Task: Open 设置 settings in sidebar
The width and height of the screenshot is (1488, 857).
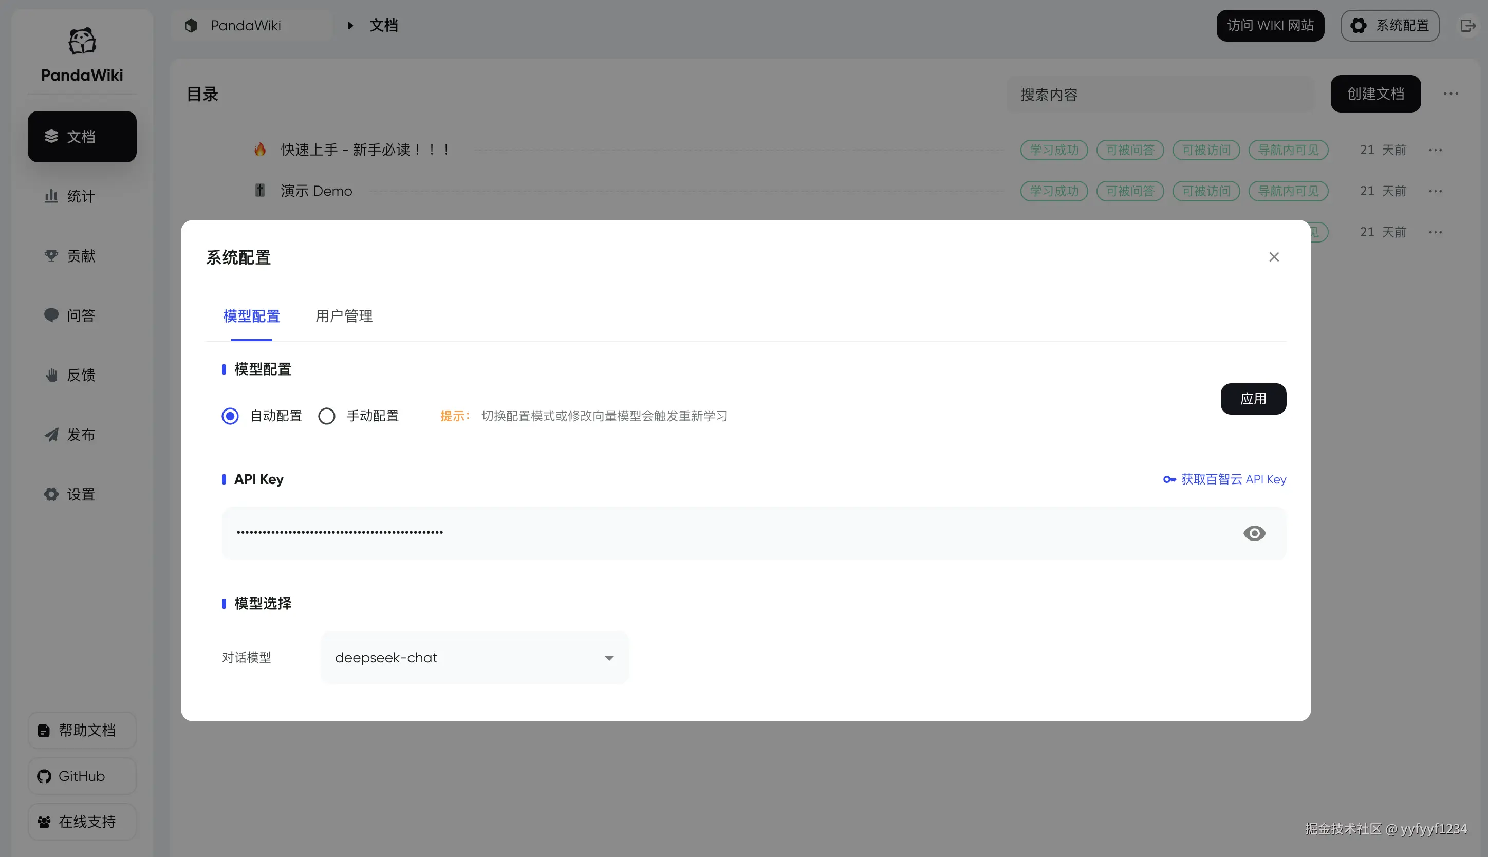Action: 81,494
